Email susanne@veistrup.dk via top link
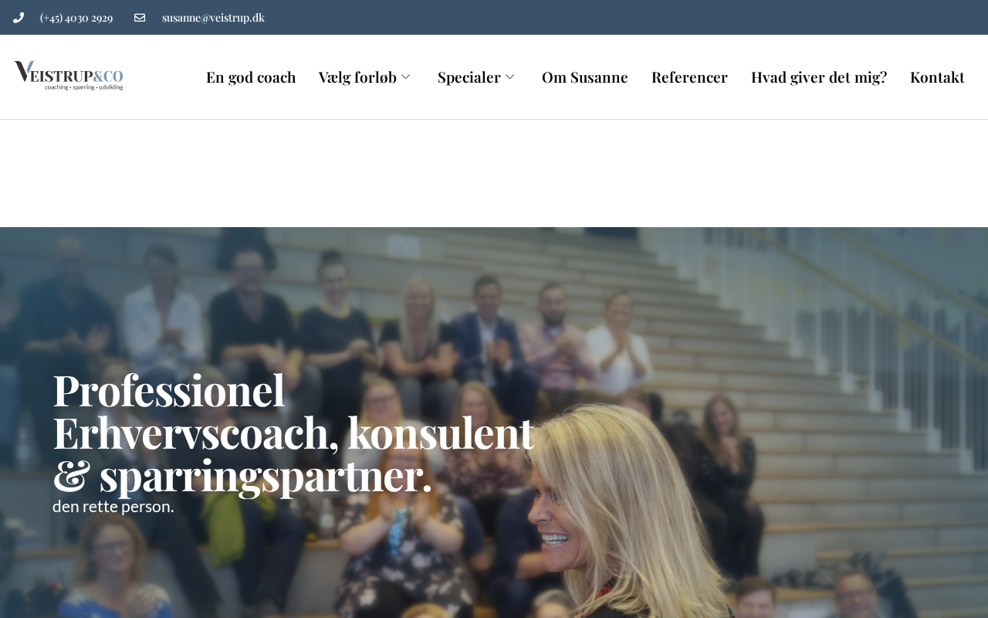The image size is (988, 618). 213,18
